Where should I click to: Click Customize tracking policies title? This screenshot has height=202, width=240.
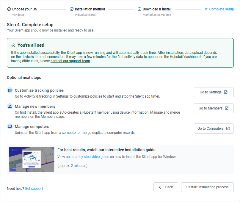click(39, 90)
